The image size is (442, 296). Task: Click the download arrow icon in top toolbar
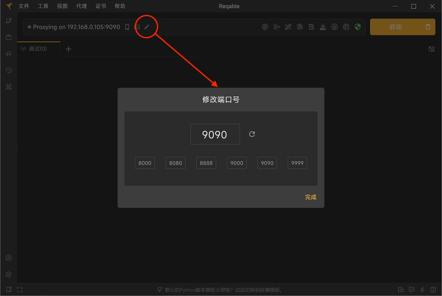[x=323, y=27]
